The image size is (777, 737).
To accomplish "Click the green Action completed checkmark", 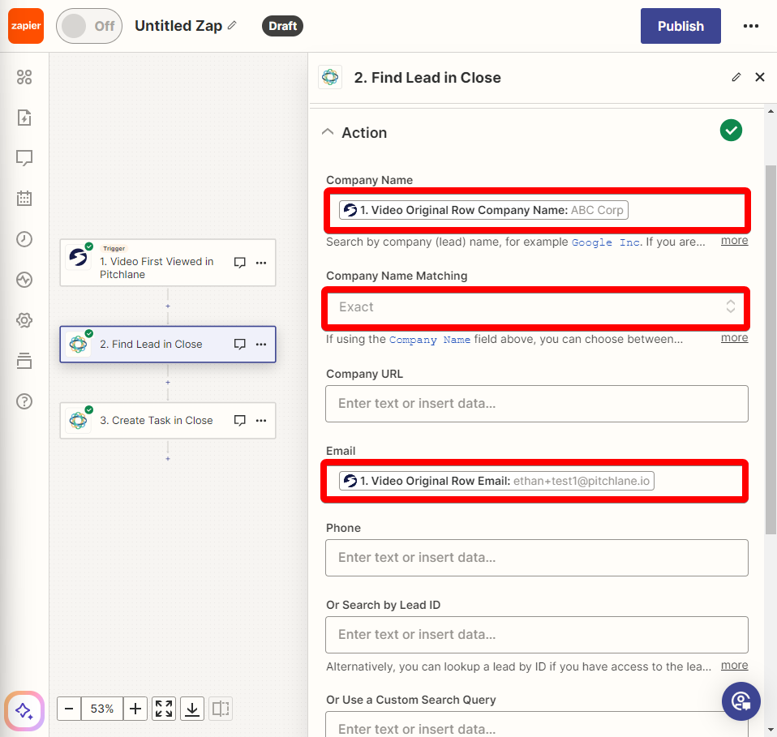I will point(731,131).
